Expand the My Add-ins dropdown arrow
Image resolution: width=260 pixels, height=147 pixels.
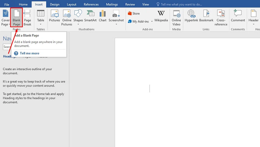[x=152, y=21]
